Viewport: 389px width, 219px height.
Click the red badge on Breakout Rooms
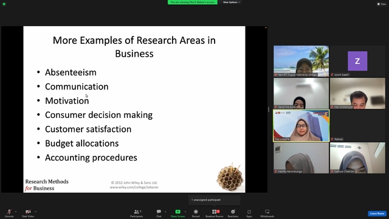218,211
